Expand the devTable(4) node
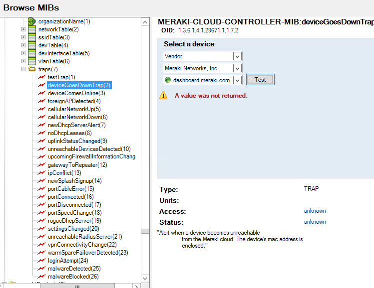The height and width of the screenshot is (288, 374). pyautogui.click(x=23, y=45)
